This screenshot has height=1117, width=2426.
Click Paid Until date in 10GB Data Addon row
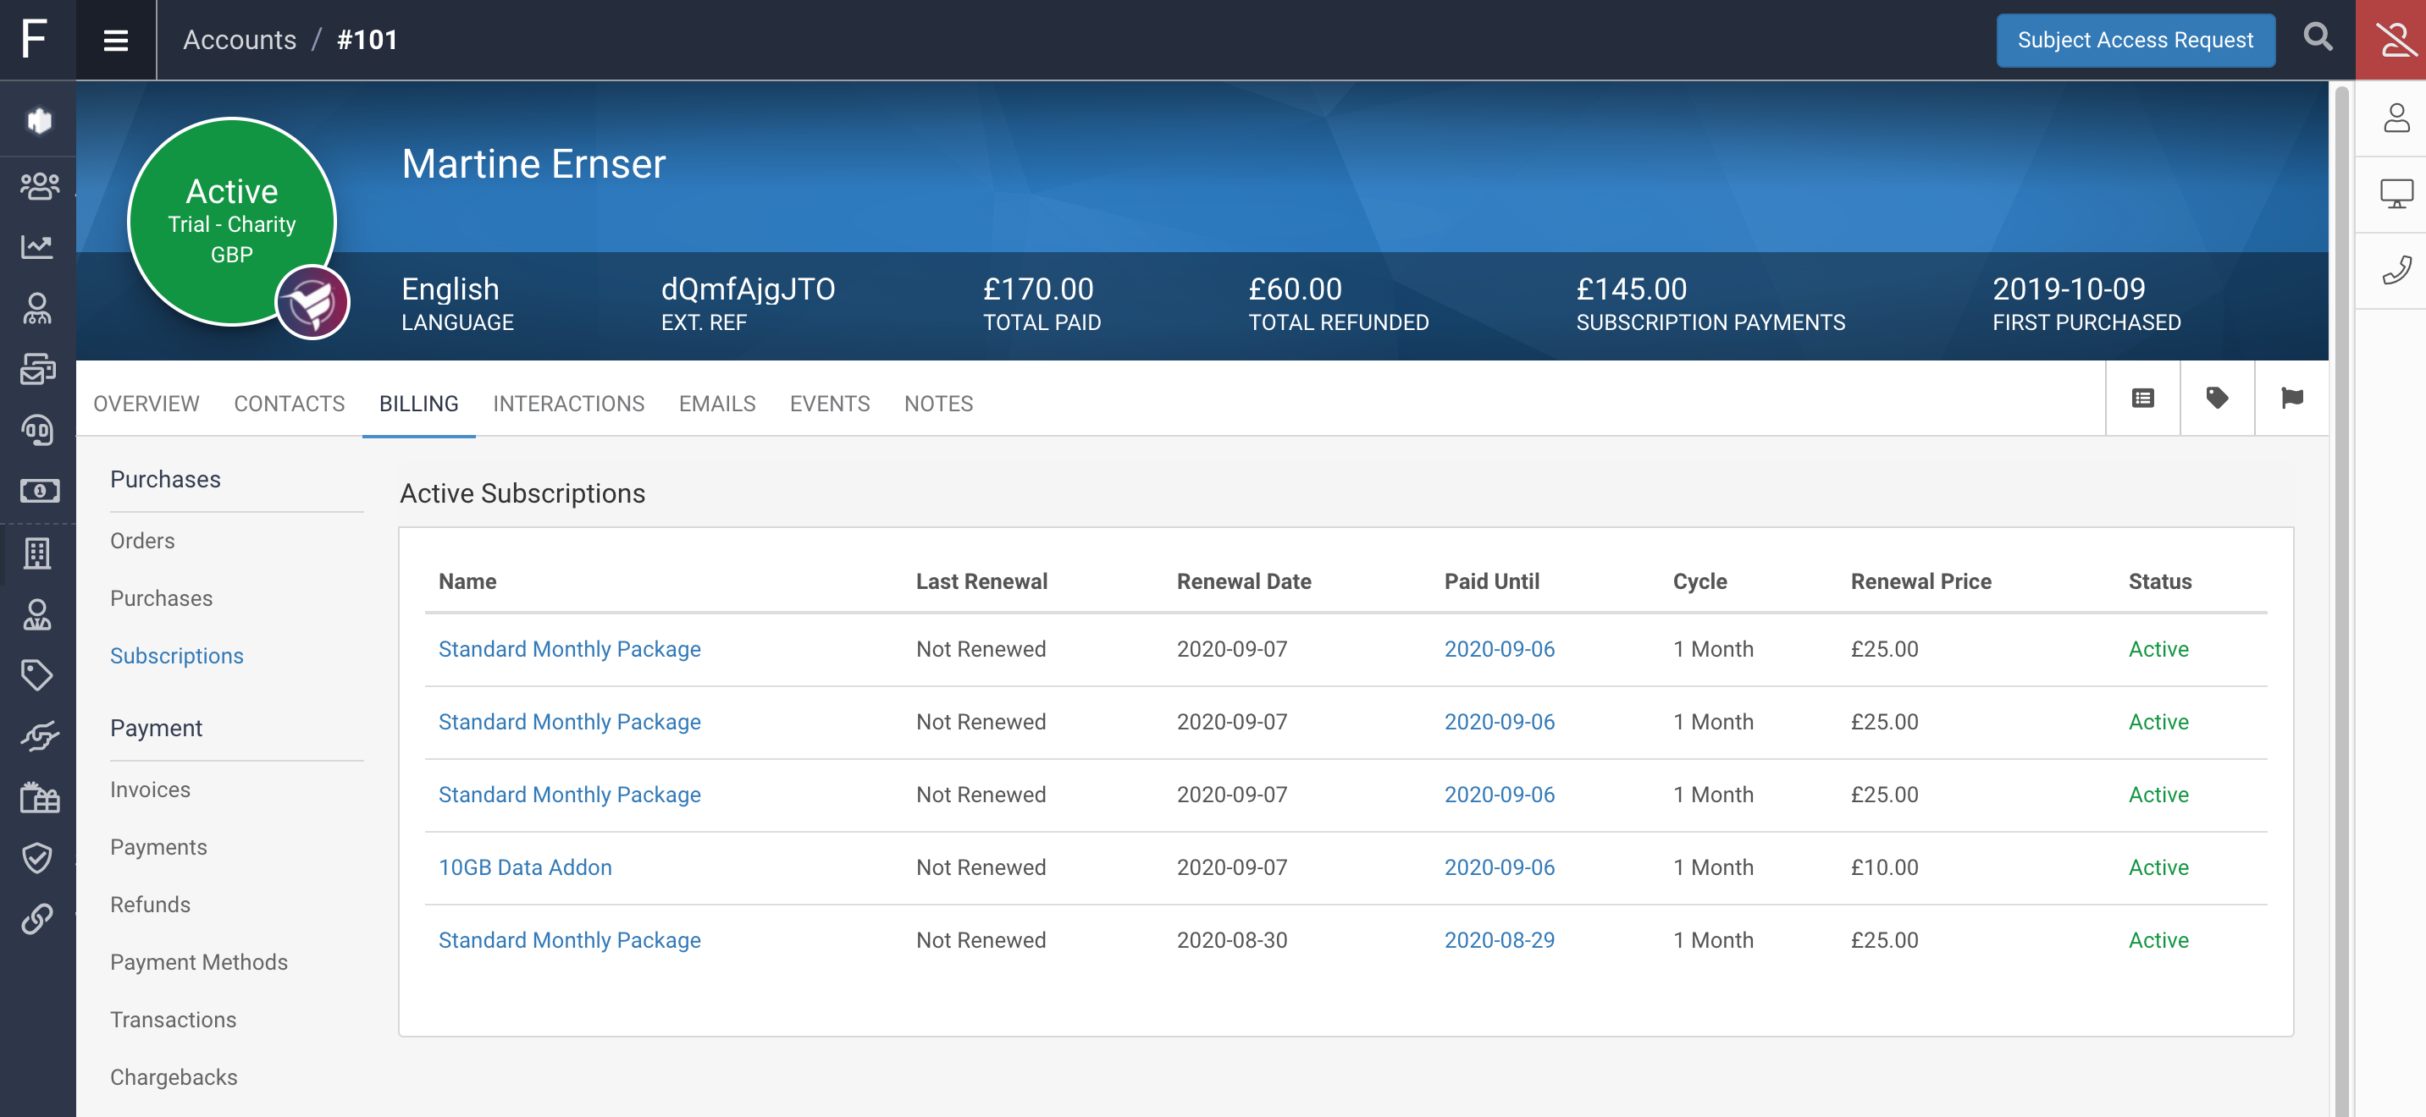[x=1498, y=867]
